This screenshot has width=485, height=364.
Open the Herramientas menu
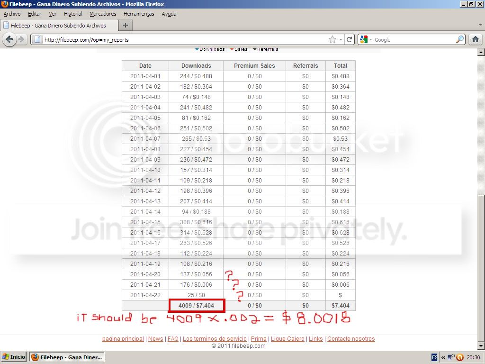click(x=139, y=14)
